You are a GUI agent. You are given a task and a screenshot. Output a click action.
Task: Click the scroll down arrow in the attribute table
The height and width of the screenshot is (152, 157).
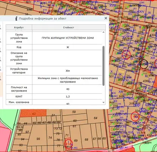104,103
